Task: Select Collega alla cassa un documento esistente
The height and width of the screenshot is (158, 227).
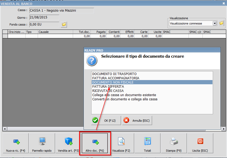Action: coord(152,95)
